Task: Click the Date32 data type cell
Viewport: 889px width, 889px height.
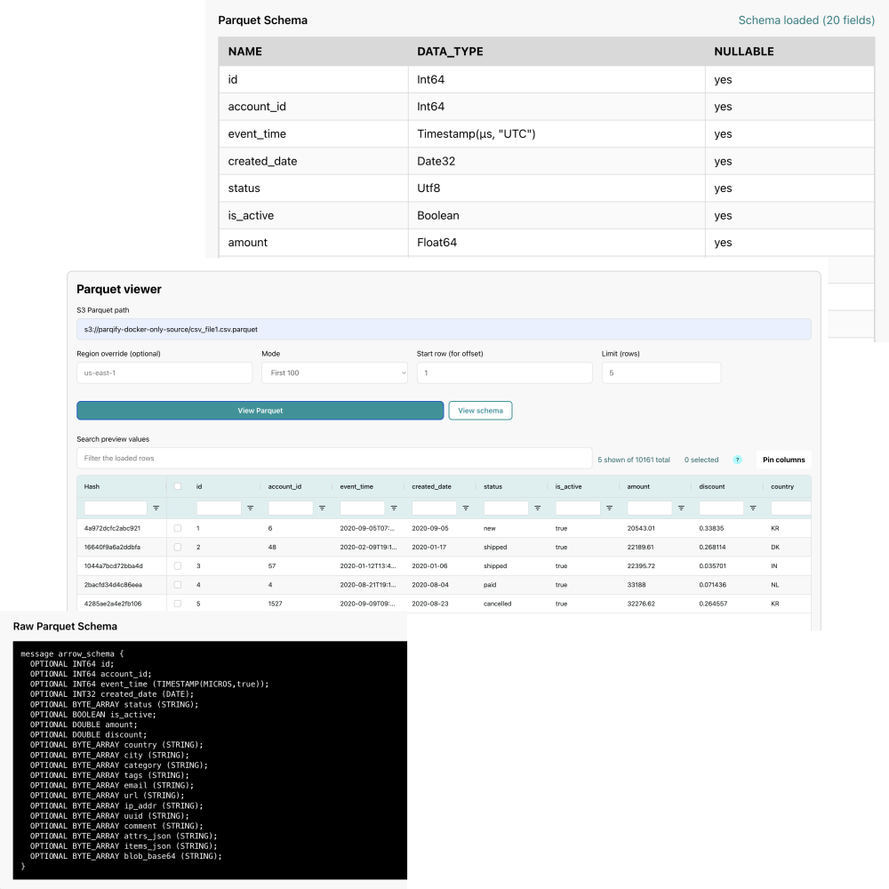Action: (x=436, y=161)
